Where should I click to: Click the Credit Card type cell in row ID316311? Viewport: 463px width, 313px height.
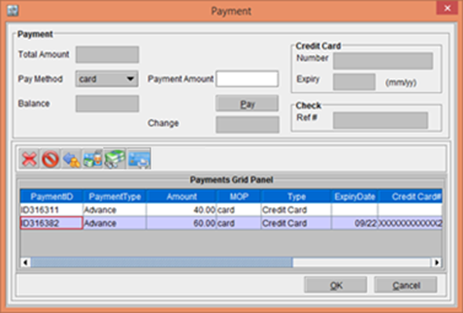point(296,210)
